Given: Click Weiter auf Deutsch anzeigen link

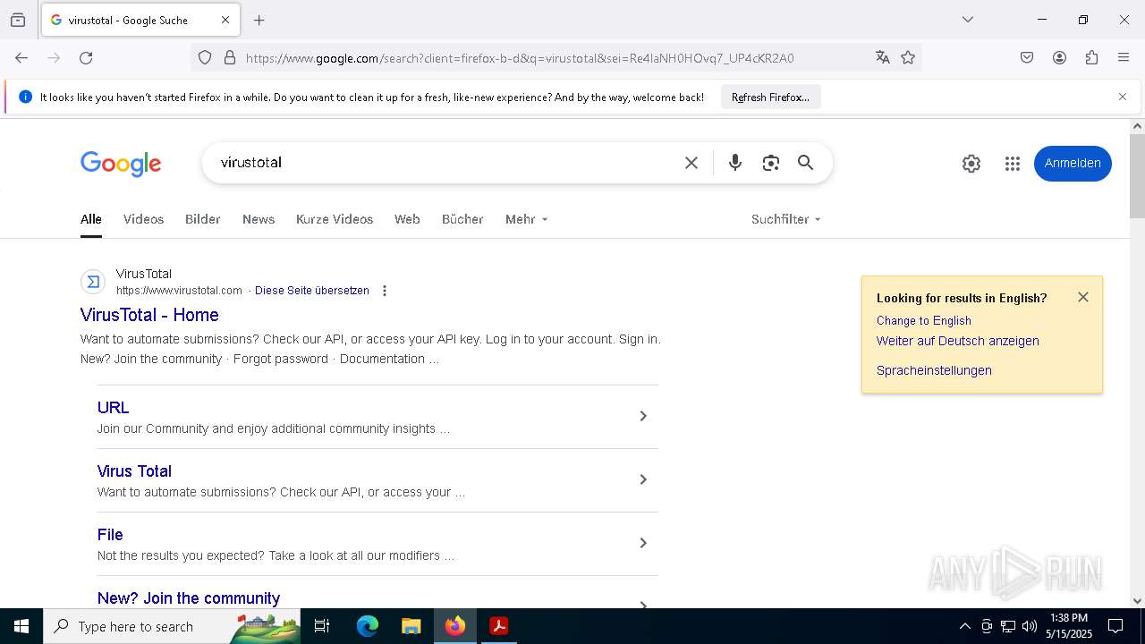Looking at the screenshot, I should click(x=958, y=341).
